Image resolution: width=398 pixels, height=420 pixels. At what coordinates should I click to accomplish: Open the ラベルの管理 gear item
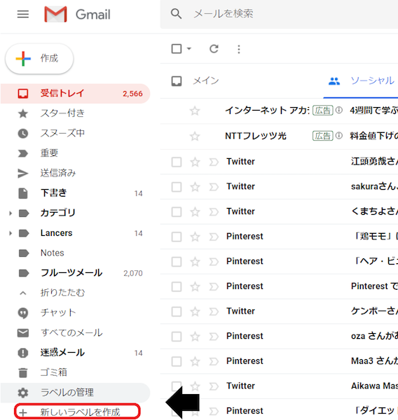[75, 393]
